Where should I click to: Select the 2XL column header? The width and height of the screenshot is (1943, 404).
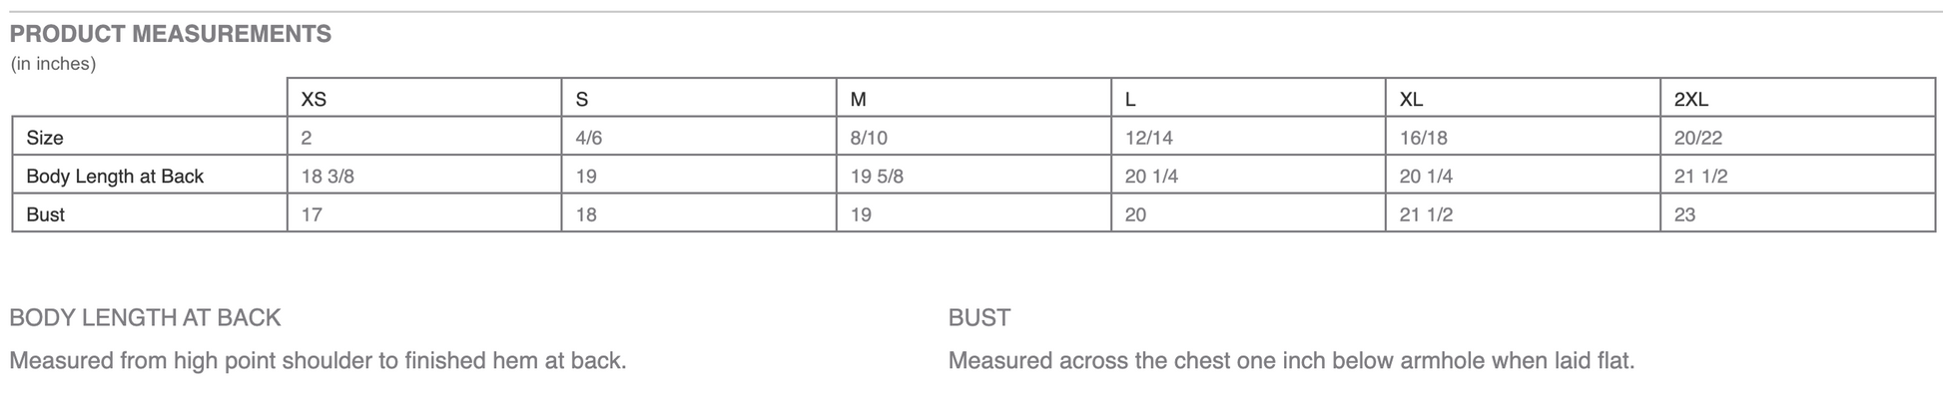click(x=1691, y=100)
